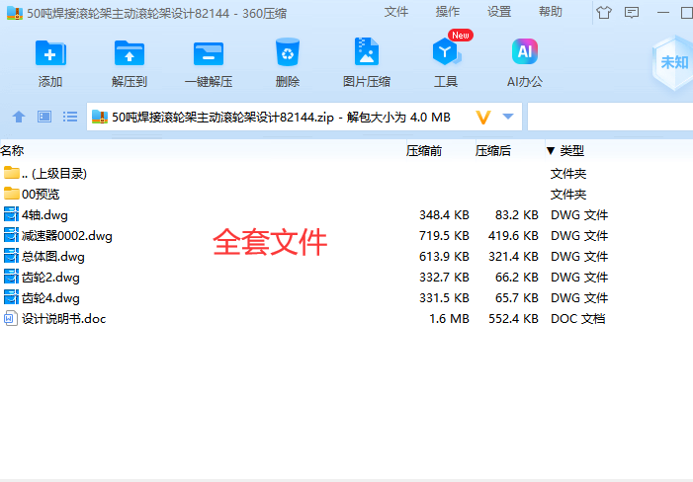Viewport: 693px width, 482px height.
Task: Click the folder icon of 上级目录
Action: coord(12,173)
